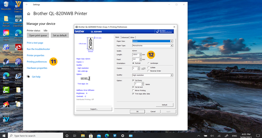The width and height of the screenshot is (262, 138).
Task: Expand the Paper Size dropdown
Action: click(171, 41)
